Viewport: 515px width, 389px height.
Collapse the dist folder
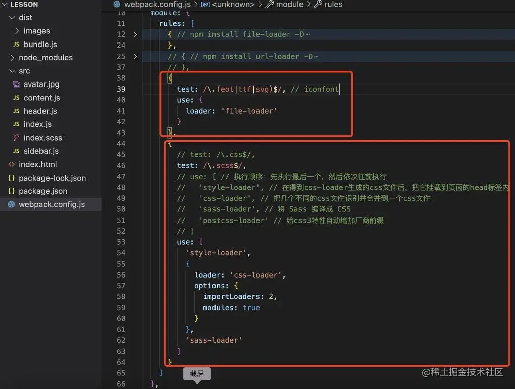(12, 17)
